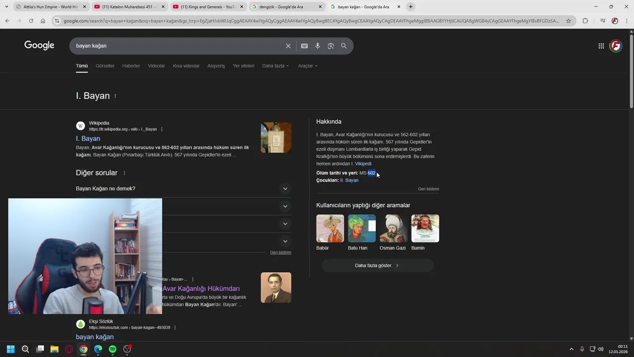The width and height of the screenshot is (634, 357).
Task: Go back to previous page
Action: point(7,21)
